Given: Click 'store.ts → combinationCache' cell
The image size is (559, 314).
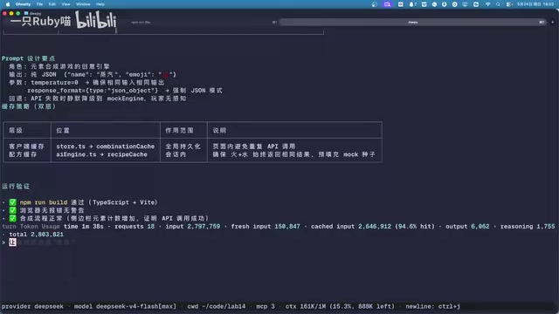Looking at the screenshot, I should click(105, 147).
